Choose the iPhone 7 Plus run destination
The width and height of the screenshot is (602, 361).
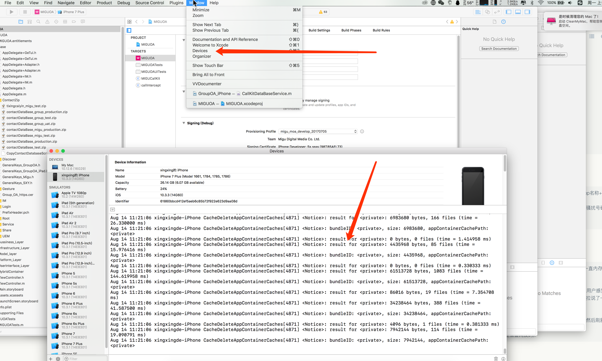pos(71,12)
